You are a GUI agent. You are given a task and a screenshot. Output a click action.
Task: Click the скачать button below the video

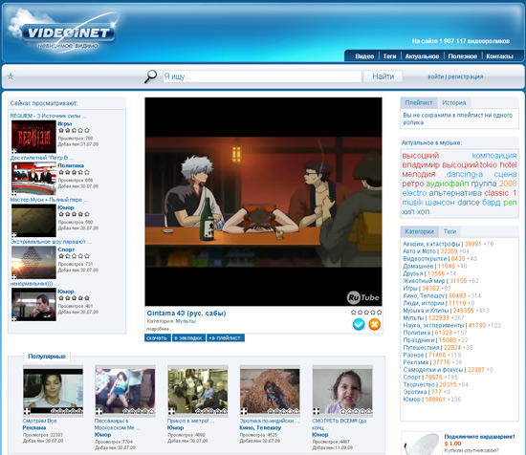click(157, 337)
